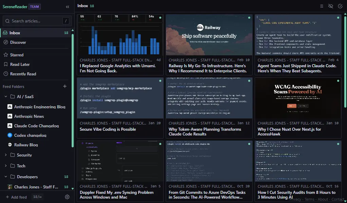Toggle unread dot on Agent Teams card

[338, 18]
